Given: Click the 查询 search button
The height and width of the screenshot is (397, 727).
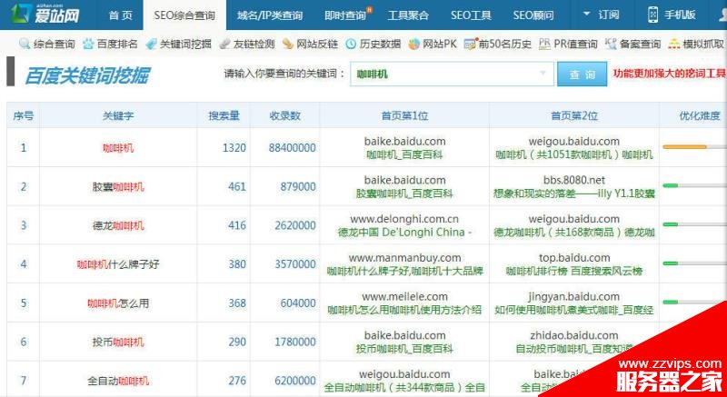Looking at the screenshot, I should tap(582, 74).
